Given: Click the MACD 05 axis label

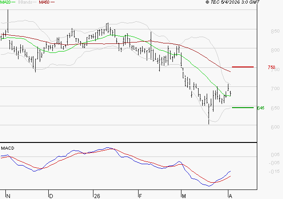Looking at the screenshot, I should click(275, 155).
